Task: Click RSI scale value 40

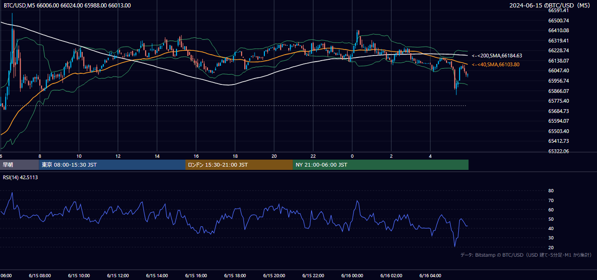Action: click(x=551, y=228)
